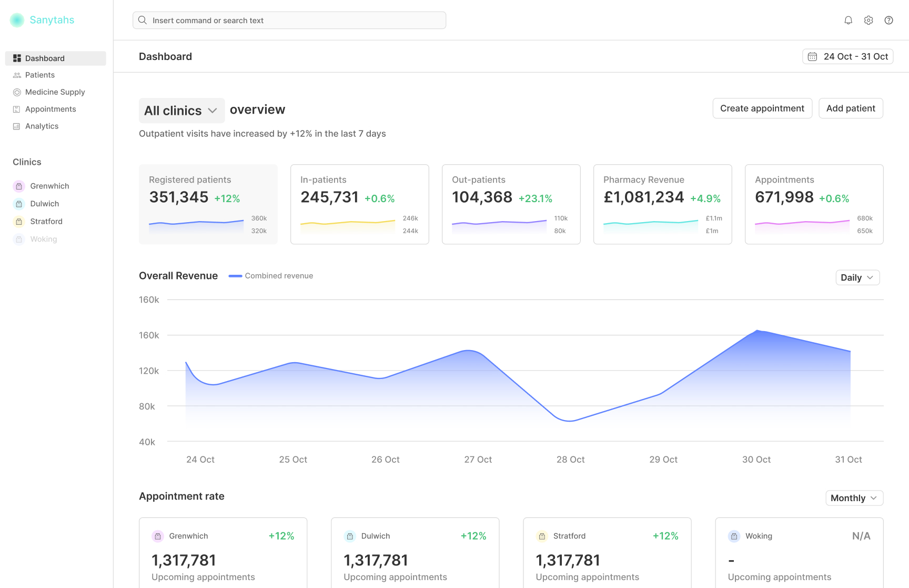Image resolution: width=909 pixels, height=588 pixels.
Task: Click the Appointments sidebar icon
Action: pyautogui.click(x=17, y=109)
